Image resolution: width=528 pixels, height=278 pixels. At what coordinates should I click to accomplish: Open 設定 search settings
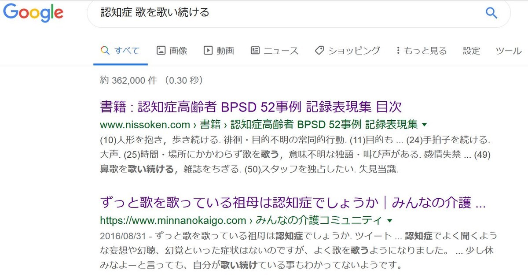471,51
